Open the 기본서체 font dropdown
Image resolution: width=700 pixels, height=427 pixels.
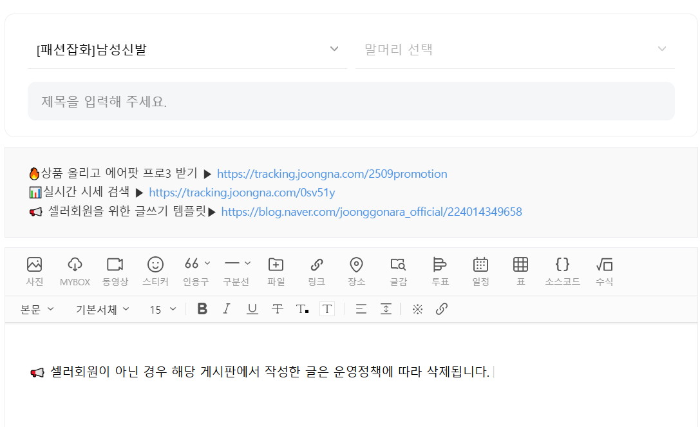click(x=102, y=310)
